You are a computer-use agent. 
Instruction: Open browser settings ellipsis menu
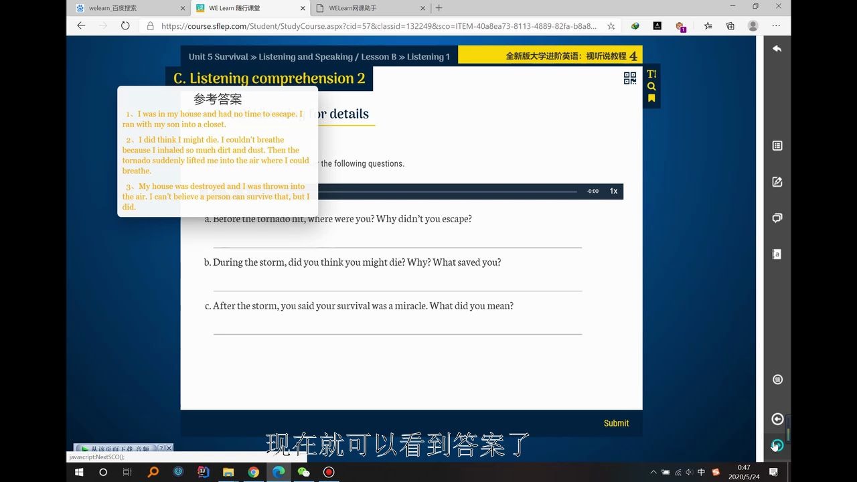(777, 26)
